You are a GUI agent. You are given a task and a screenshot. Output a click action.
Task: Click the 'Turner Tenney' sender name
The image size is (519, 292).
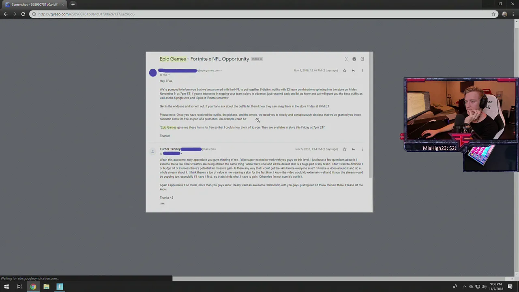coord(170,149)
